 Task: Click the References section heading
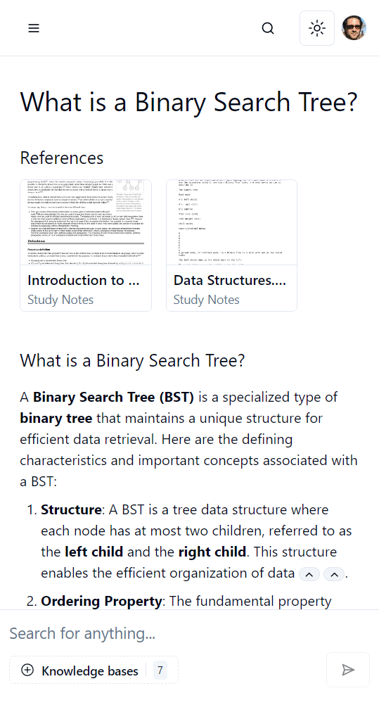tap(62, 158)
